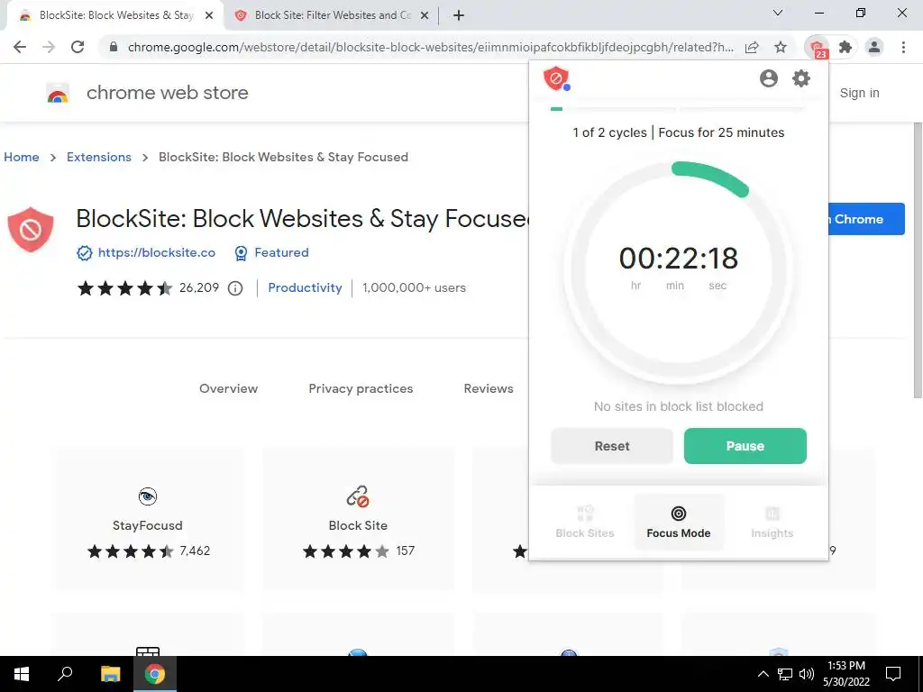Go forward to next page
This screenshot has width=923, height=692.
(x=49, y=47)
